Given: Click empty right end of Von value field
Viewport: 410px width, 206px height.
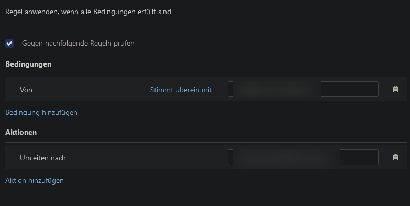Looking at the screenshot, I should [x=349, y=89].
